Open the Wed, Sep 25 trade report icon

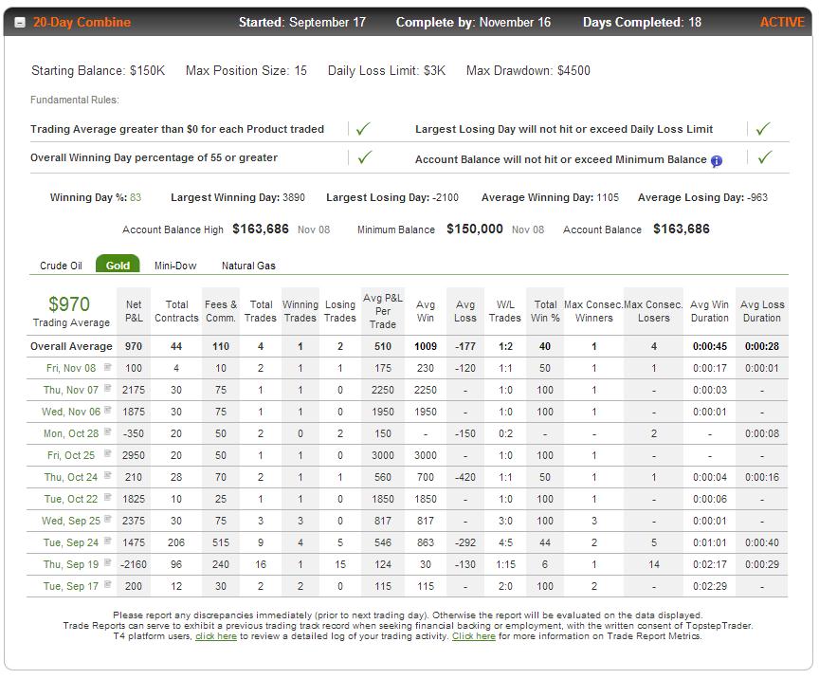pos(107,519)
